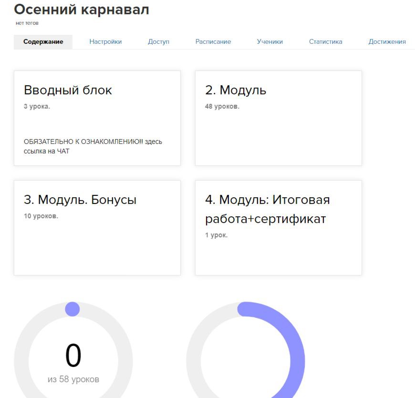Click the purple dot on lessons progress ring
The image size is (415, 398).
pyautogui.click(x=72, y=309)
